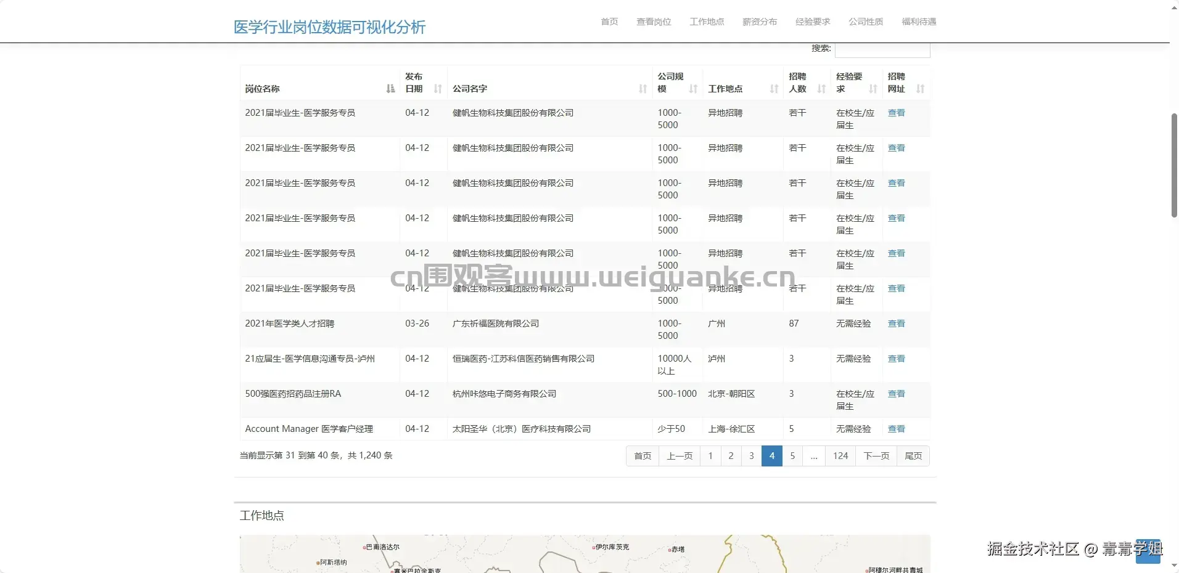Open 首页 in top navigation
Viewport: 1179px width, 573px height.
click(609, 22)
